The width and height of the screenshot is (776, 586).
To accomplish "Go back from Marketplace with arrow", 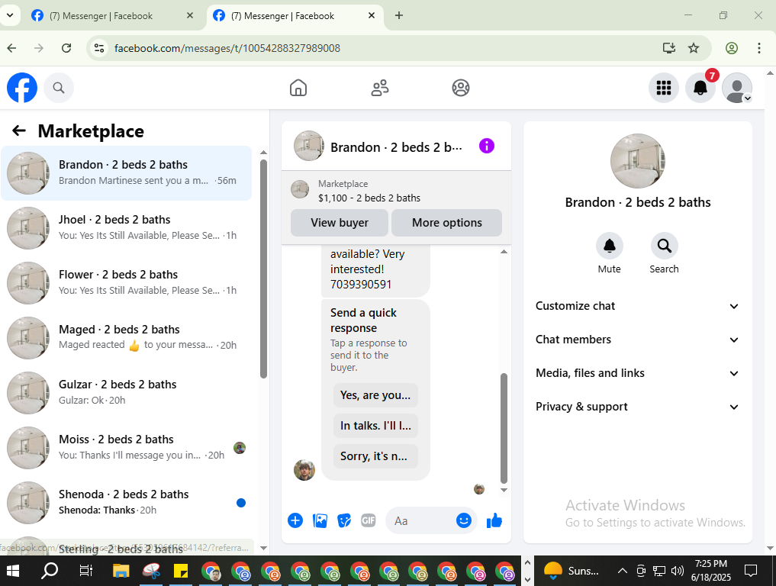I will tap(19, 130).
